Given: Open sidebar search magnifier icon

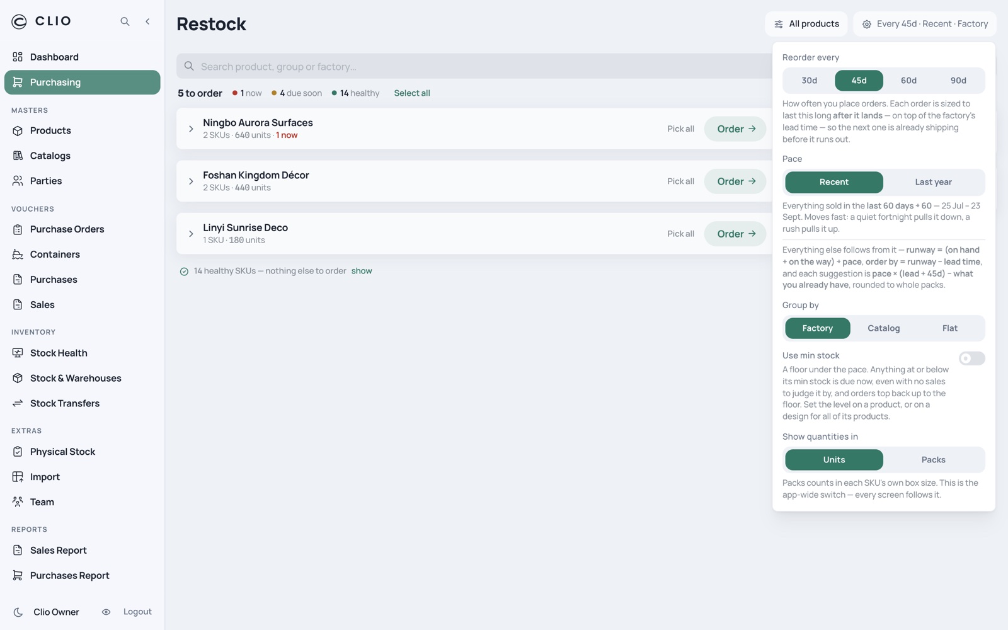Looking at the screenshot, I should pyautogui.click(x=125, y=21).
